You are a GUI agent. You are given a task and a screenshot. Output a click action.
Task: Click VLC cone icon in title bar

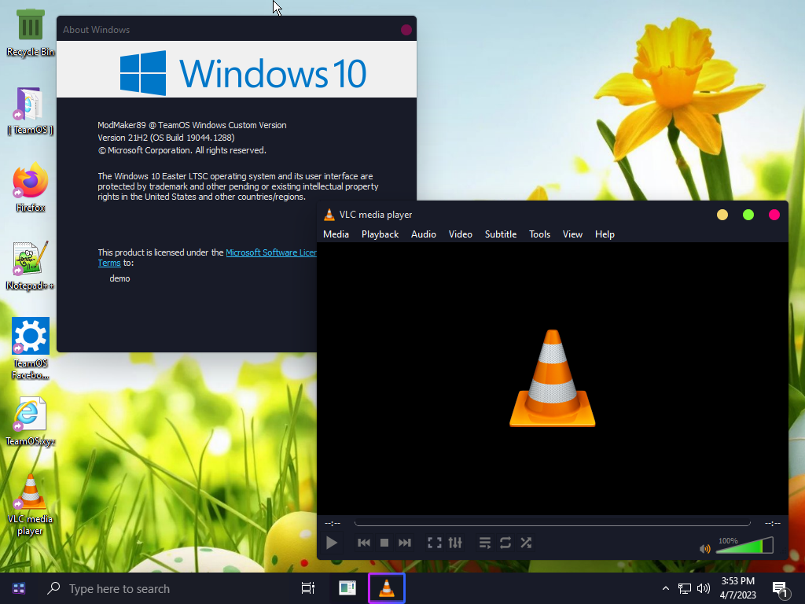click(329, 215)
